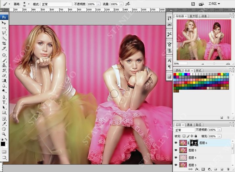Select the Clone Stamp tool

point(4,65)
